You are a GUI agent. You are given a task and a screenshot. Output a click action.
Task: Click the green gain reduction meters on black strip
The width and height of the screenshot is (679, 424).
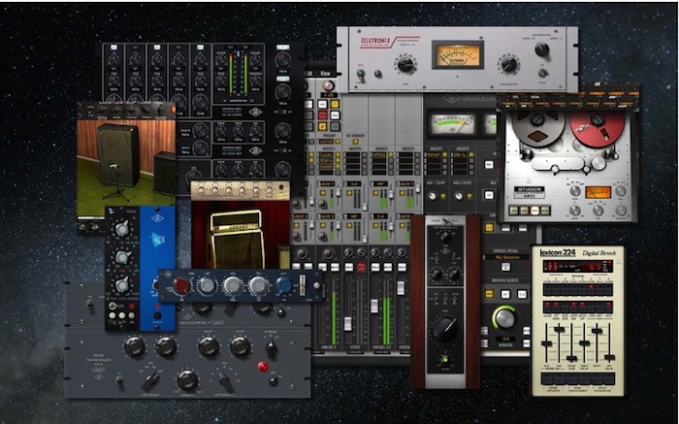[238, 72]
